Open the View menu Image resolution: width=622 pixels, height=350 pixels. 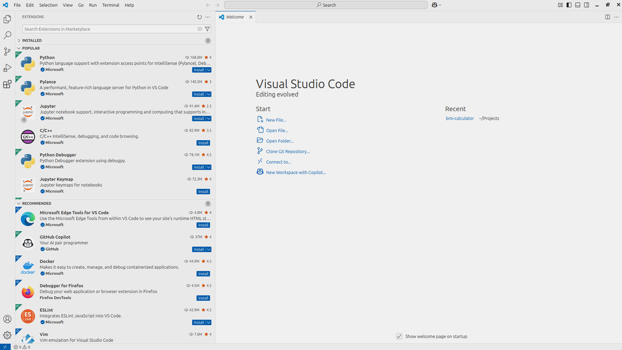tap(67, 5)
